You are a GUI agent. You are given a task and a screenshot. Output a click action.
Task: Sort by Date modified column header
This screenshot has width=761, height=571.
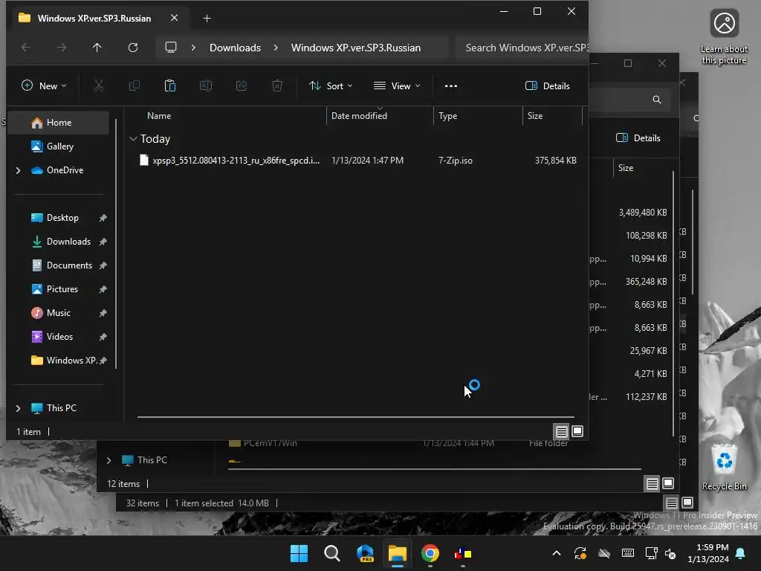click(x=359, y=116)
